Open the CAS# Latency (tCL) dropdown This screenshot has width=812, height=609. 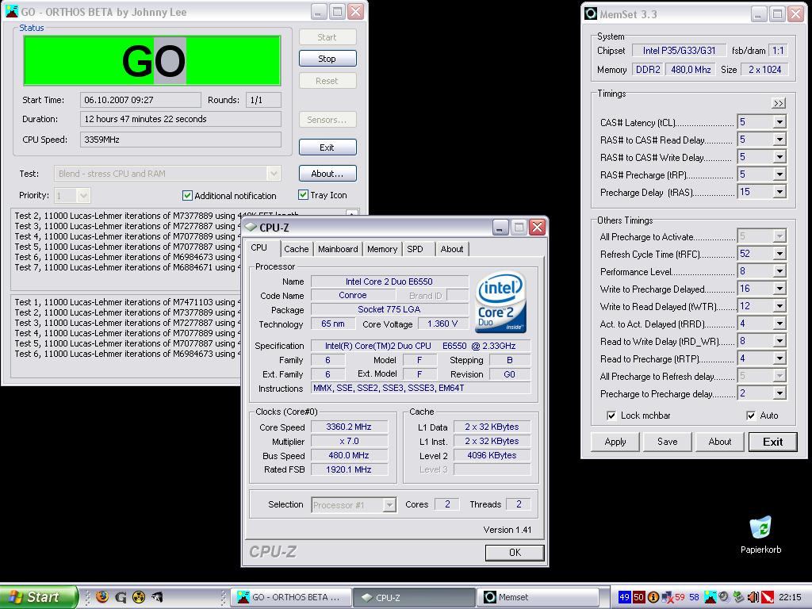point(779,122)
